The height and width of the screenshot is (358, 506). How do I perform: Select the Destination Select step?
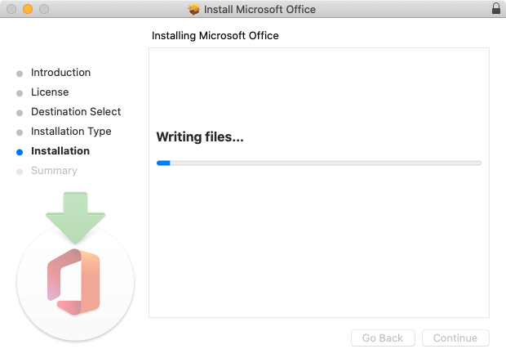[76, 111]
